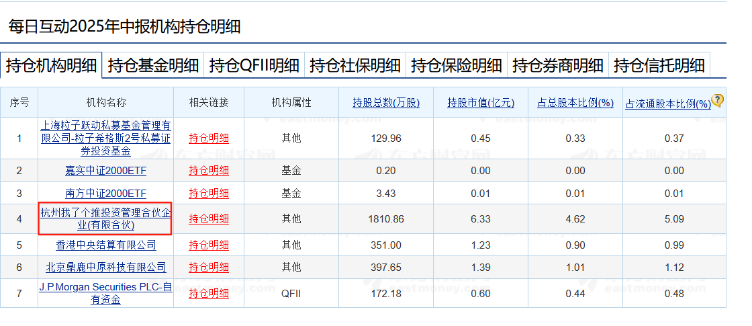
Task: Select the 6.33 market value cell
Action: [x=481, y=219]
